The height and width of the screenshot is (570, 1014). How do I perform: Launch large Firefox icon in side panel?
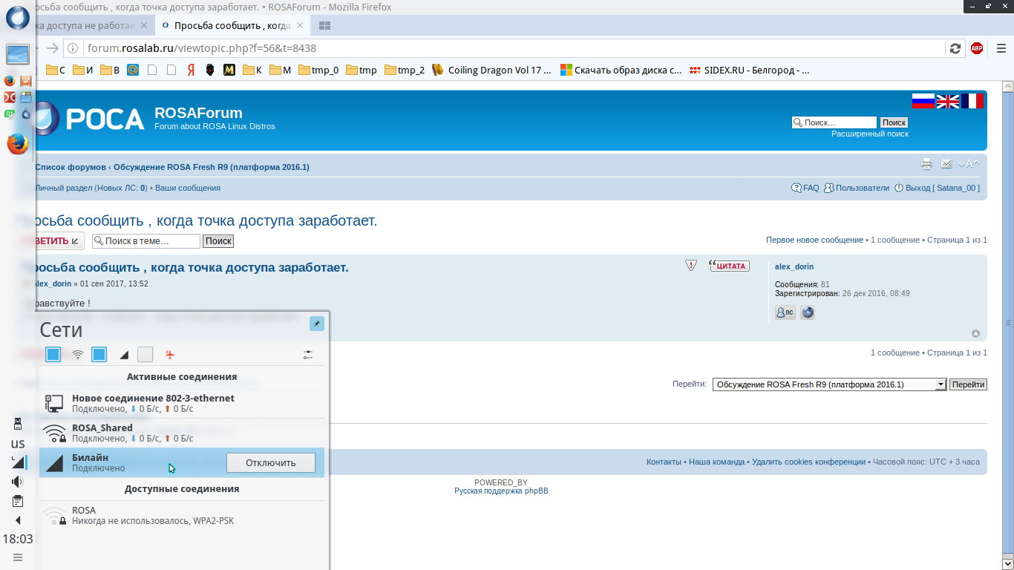pos(18,143)
